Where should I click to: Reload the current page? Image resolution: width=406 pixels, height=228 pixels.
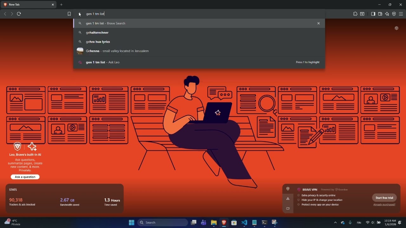tap(19, 14)
